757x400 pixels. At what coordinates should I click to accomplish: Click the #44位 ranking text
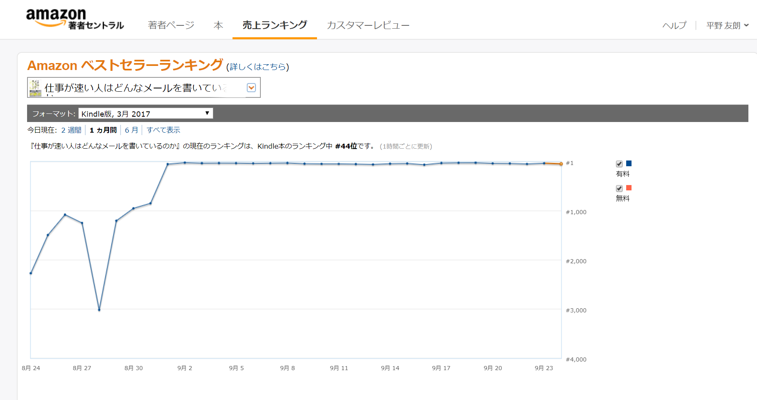(x=346, y=146)
